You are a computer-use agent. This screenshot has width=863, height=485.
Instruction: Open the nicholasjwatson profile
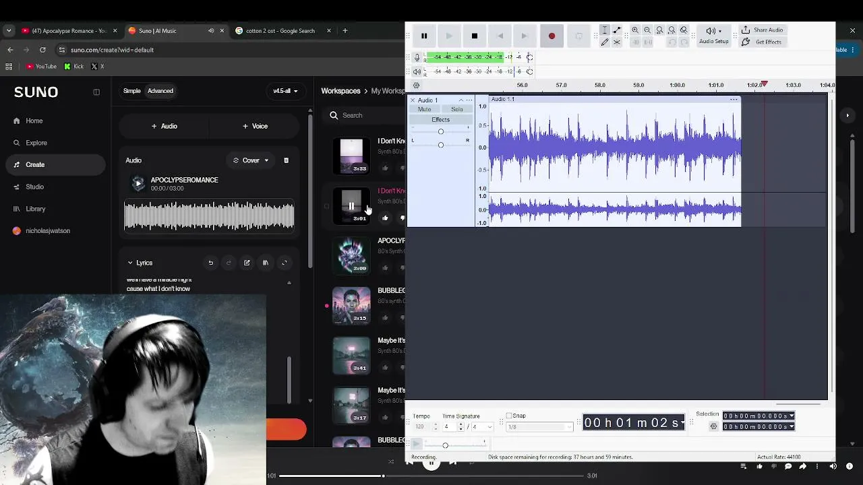47,231
